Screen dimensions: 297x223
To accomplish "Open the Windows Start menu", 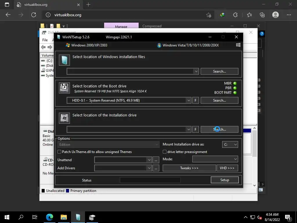I will (x=7, y=217).
